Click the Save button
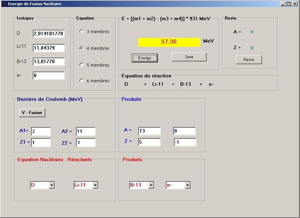The width and height of the screenshot is (300, 218). 189,57
